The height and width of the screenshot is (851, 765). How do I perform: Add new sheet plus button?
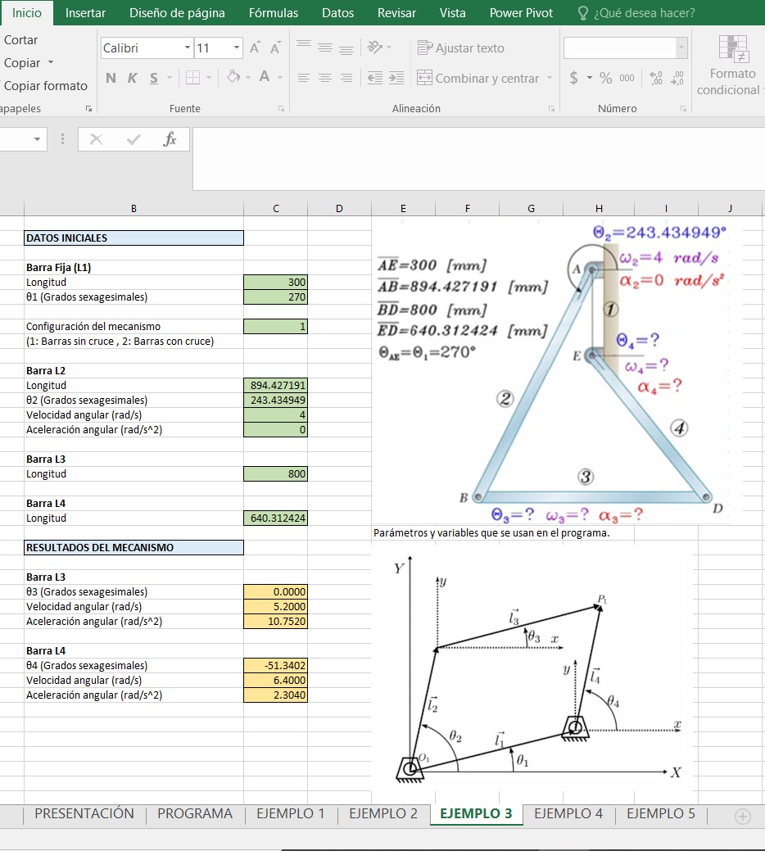742,816
